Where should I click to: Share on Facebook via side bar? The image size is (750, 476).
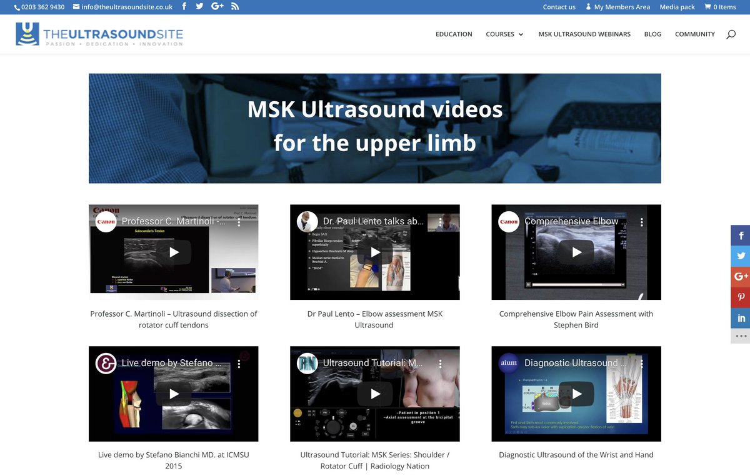[x=741, y=235]
